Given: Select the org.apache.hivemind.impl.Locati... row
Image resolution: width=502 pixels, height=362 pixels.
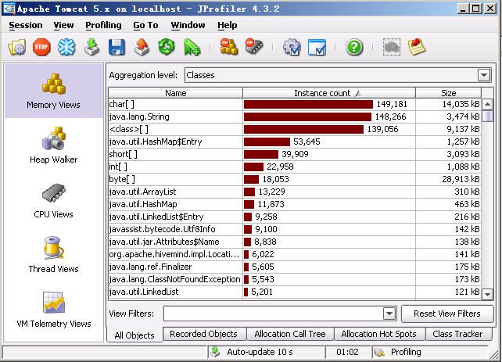Looking at the screenshot, I should tap(295, 254).
